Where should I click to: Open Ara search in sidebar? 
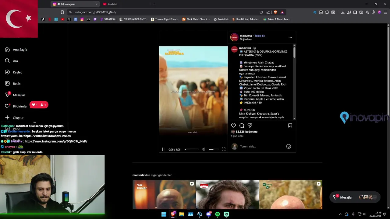(12, 61)
